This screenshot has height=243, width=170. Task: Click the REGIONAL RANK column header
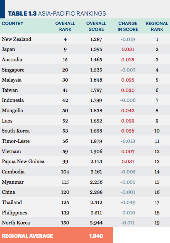(157, 26)
